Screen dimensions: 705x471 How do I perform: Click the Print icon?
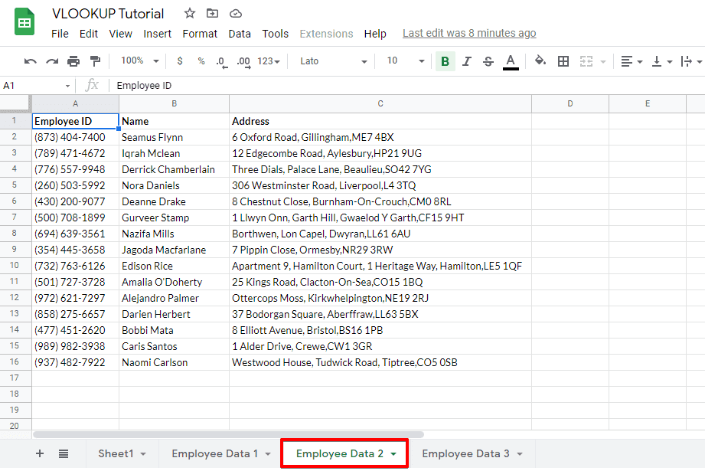73,60
